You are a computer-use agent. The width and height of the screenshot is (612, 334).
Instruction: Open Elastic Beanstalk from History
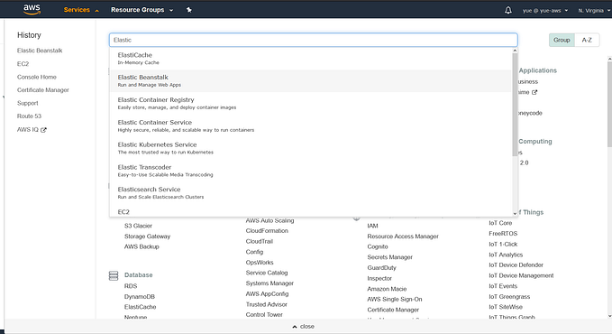click(40, 51)
